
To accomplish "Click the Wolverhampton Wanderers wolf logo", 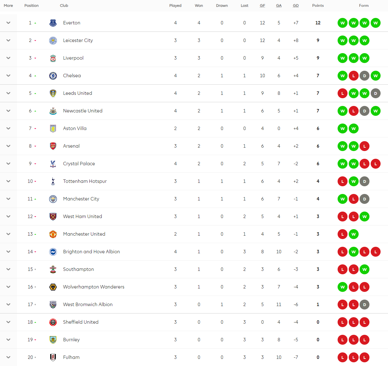I will pos(53,287).
